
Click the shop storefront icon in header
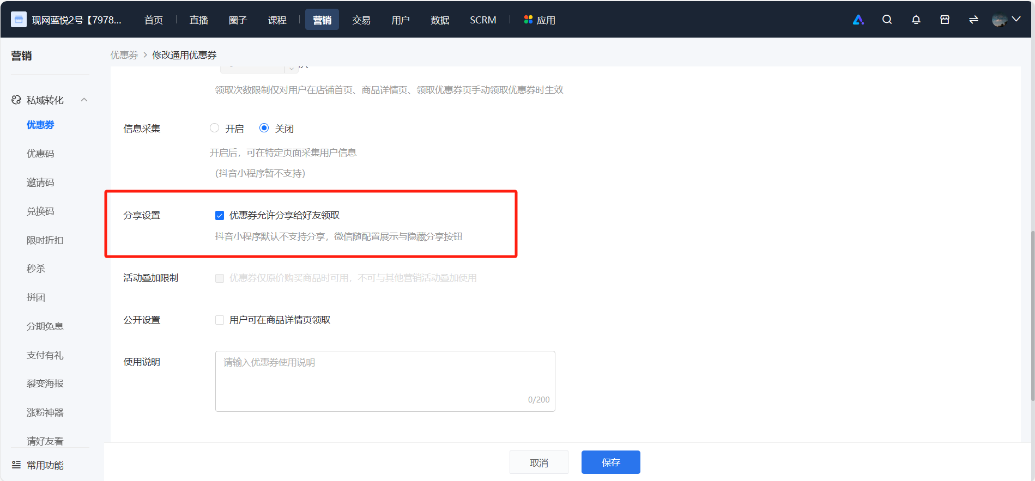pyautogui.click(x=945, y=20)
